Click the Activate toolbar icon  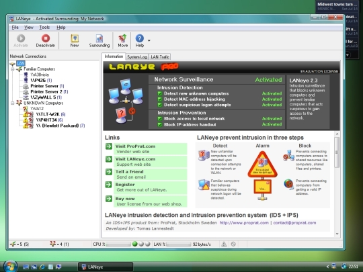click(x=21, y=40)
